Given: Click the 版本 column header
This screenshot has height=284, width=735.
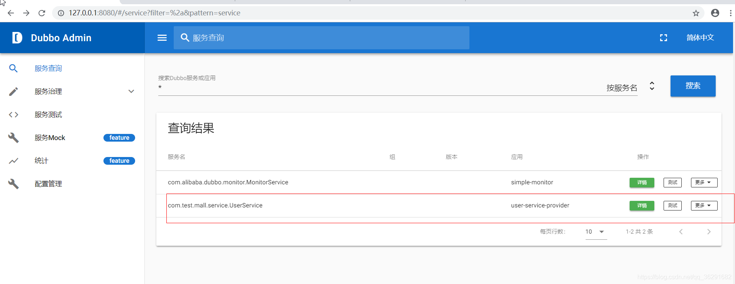Looking at the screenshot, I should click(x=451, y=157).
